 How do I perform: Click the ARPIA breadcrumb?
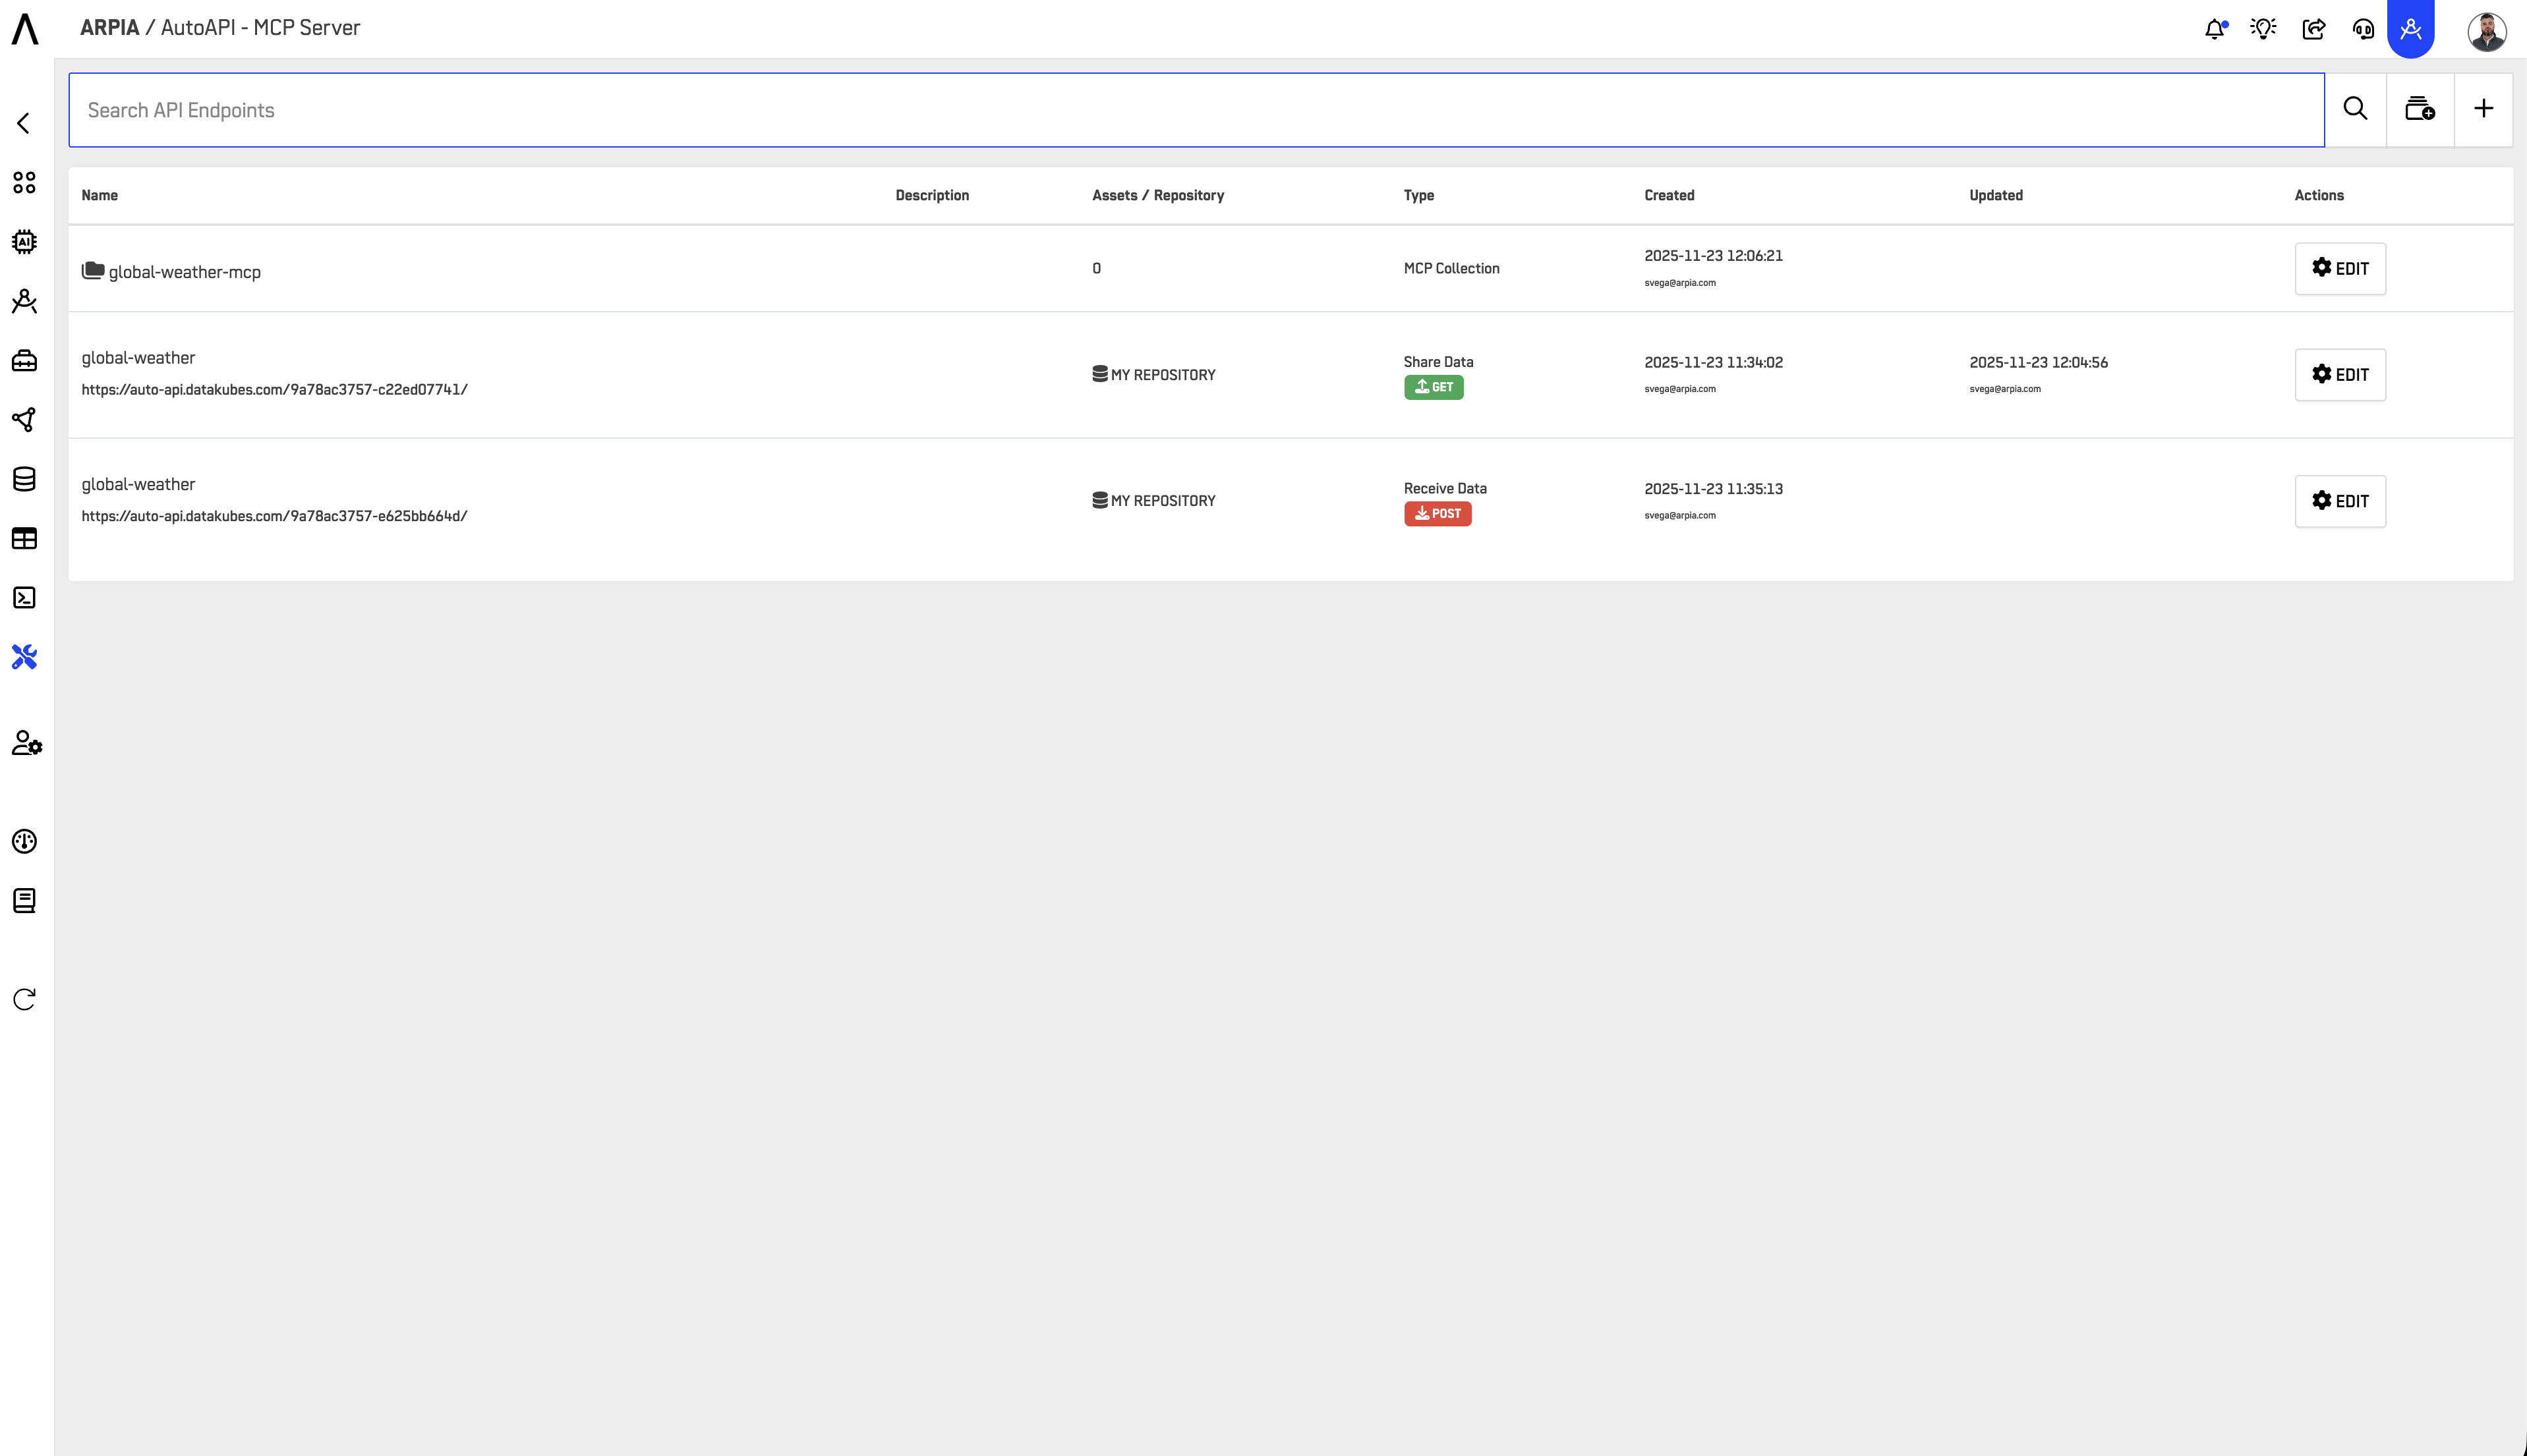pos(111,27)
